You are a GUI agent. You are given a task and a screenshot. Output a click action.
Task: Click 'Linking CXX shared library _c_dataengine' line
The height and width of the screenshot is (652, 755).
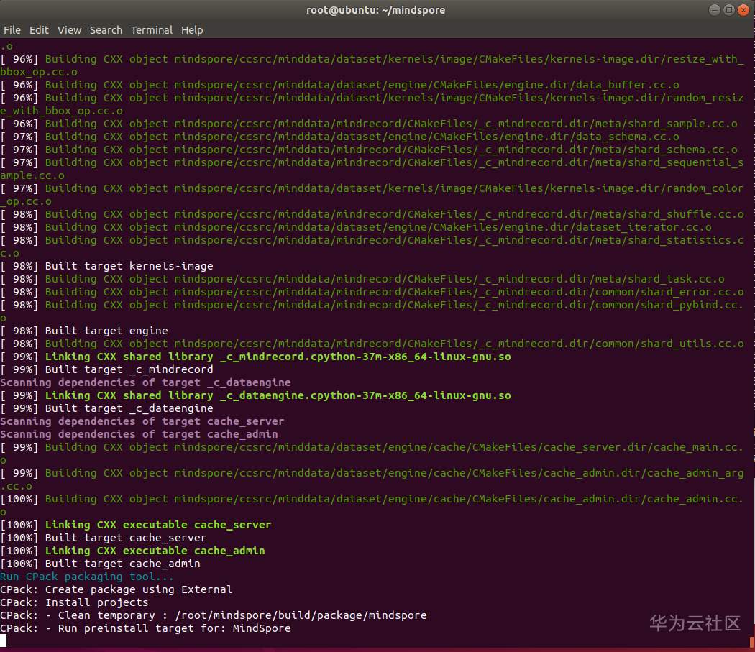pos(256,395)
